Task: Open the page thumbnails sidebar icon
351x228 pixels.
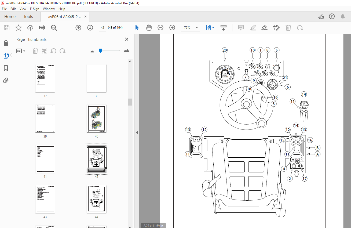Action: point(6,56)
